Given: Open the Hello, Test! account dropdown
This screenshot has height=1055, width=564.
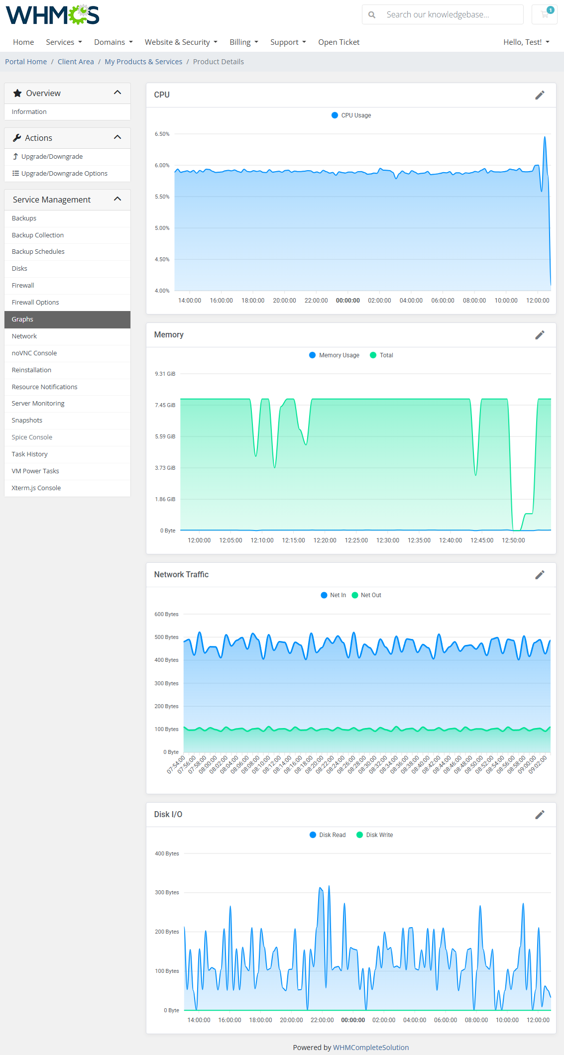Looking at the screenshot, I should (526, 42).
